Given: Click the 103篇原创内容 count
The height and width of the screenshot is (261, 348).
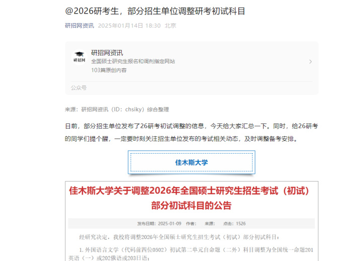Looking at the screenshot, I should point(109,70).
